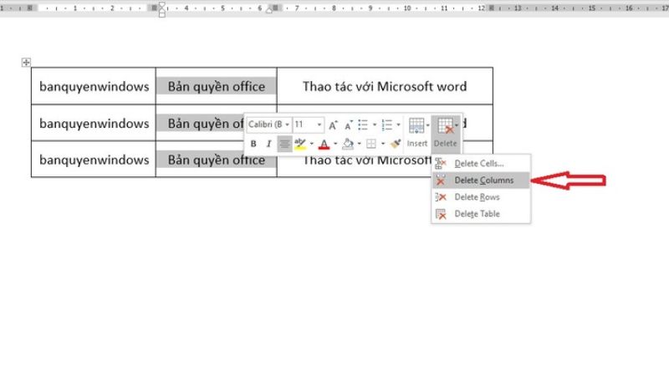Image resolution: width=669 pixels, height=376 pixels.
Task: Click third-row cell 'banquyenwindows'
Action: [94, 160]
